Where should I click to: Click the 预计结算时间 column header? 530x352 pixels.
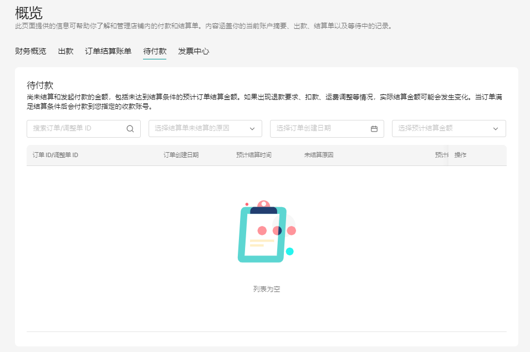click(253, 155)
